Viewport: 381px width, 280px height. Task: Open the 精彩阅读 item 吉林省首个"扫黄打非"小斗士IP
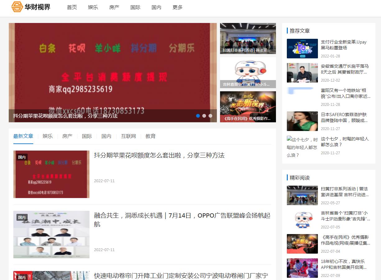point(346,216)
